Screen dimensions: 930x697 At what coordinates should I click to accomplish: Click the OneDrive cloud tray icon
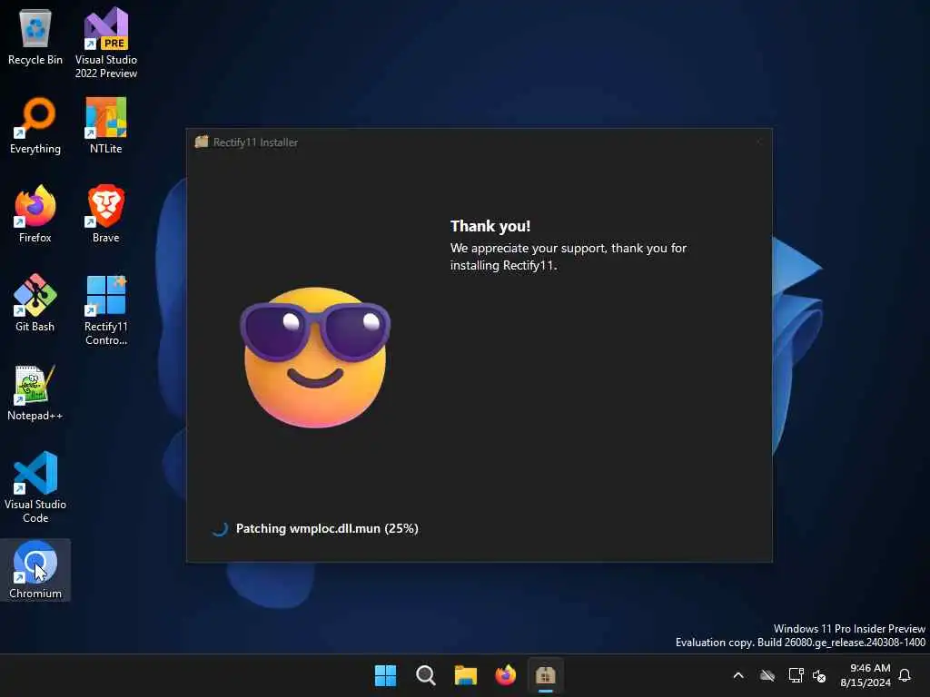click(x=767, y=675)
